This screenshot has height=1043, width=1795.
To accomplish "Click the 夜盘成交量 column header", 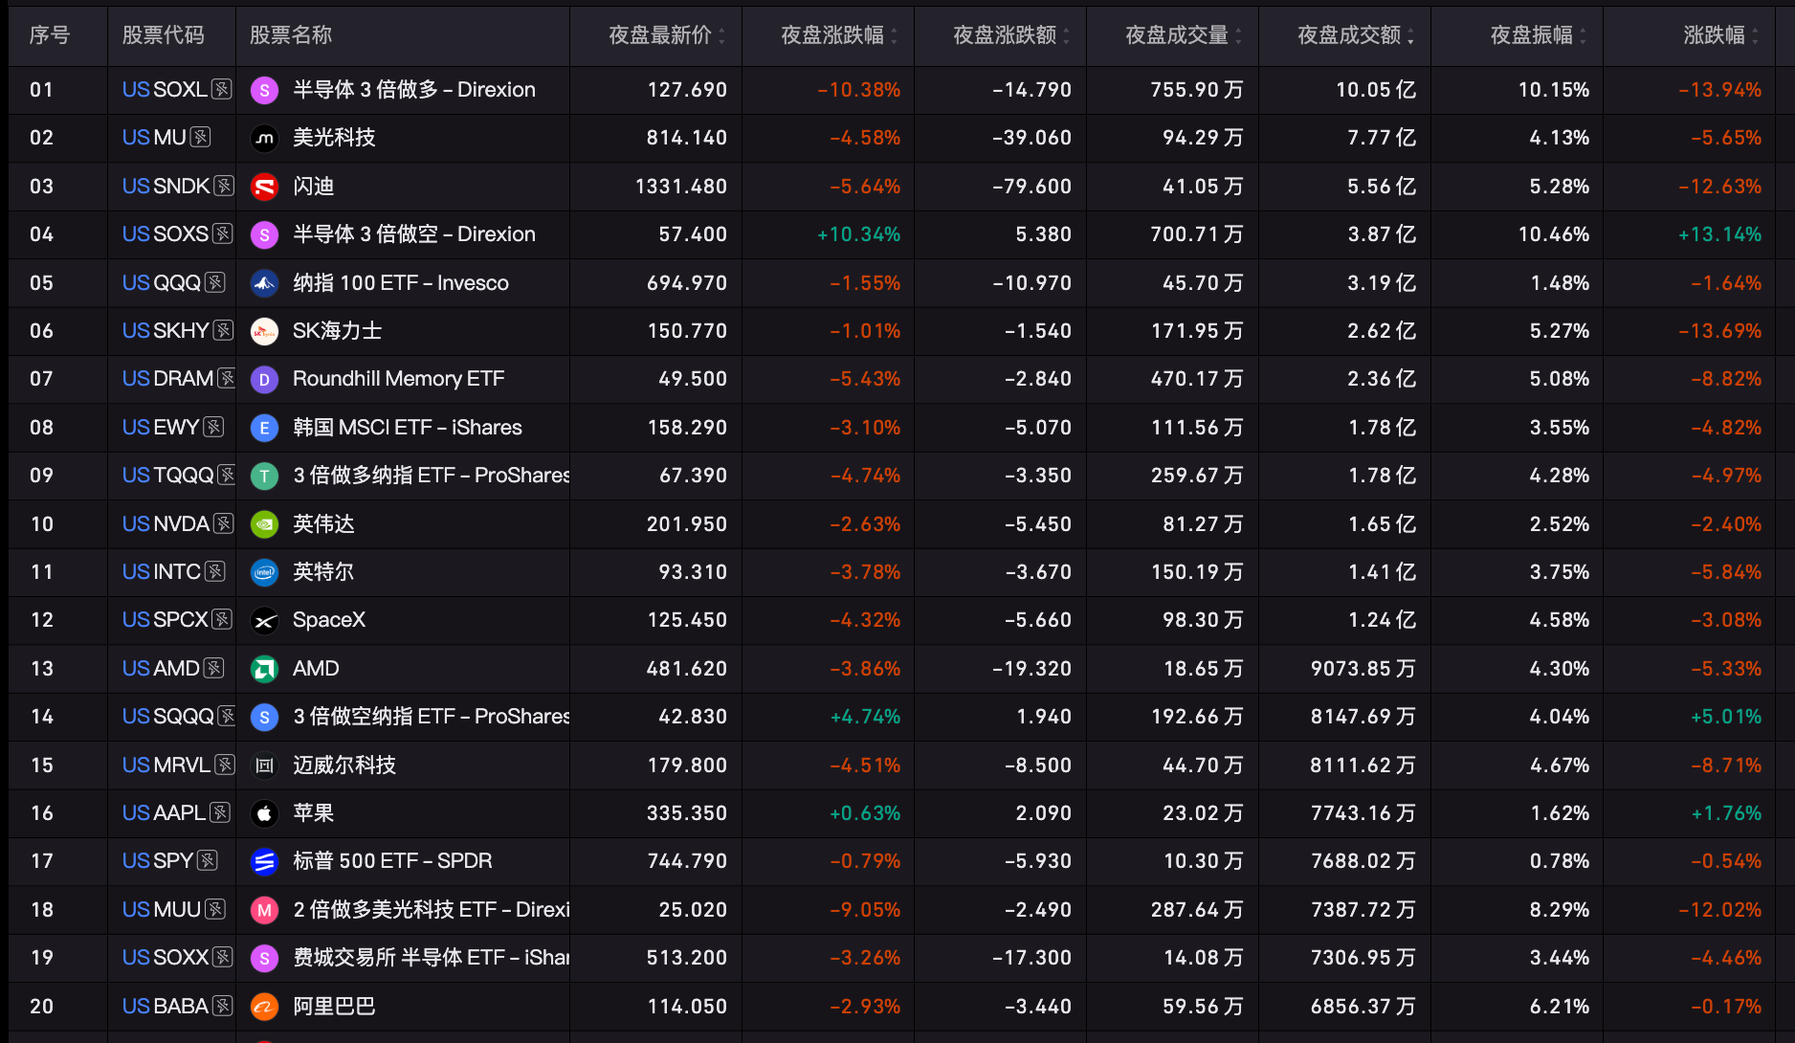I will 1177,35.
